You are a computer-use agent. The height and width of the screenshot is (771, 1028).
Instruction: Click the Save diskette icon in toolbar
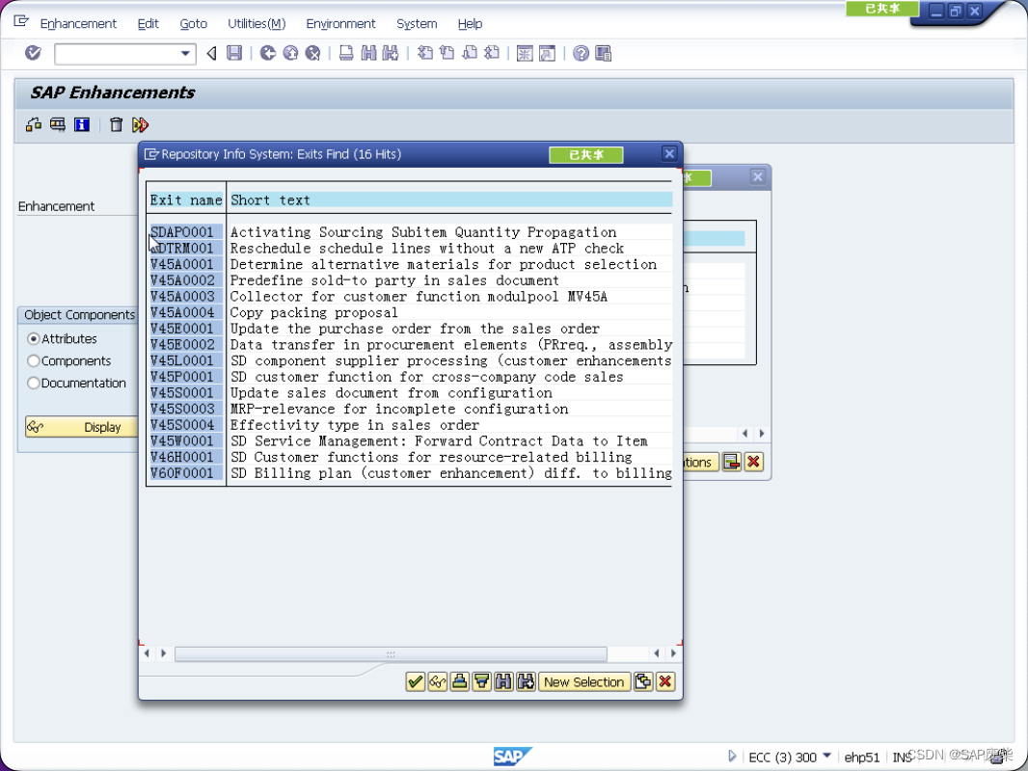(234, 53)
